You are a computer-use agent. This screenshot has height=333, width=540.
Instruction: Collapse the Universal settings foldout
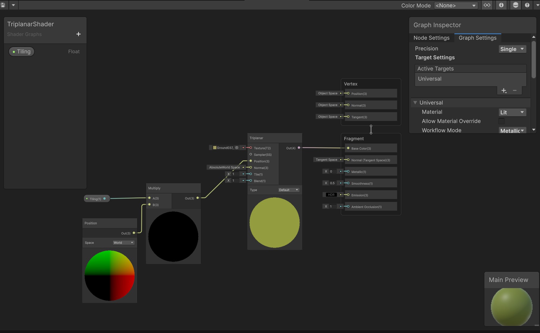coord(415,103)
